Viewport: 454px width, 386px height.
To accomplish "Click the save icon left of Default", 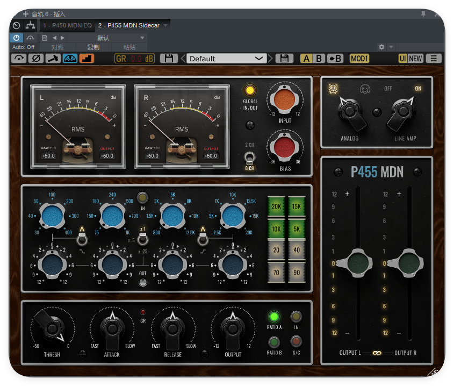I will pos(169,59).
